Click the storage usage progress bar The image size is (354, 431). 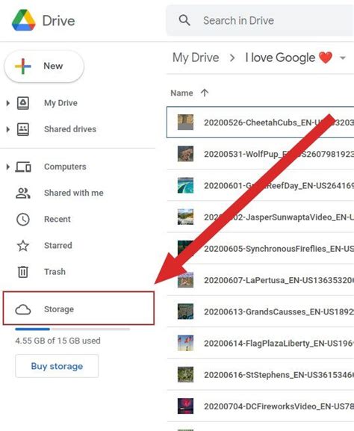72,329
